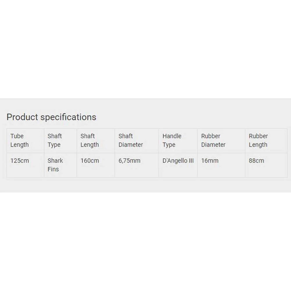Click the word 'Fins' in shaft type value
Image resolution: width=291 pixels, height=291 pixels.
point(53,169)
